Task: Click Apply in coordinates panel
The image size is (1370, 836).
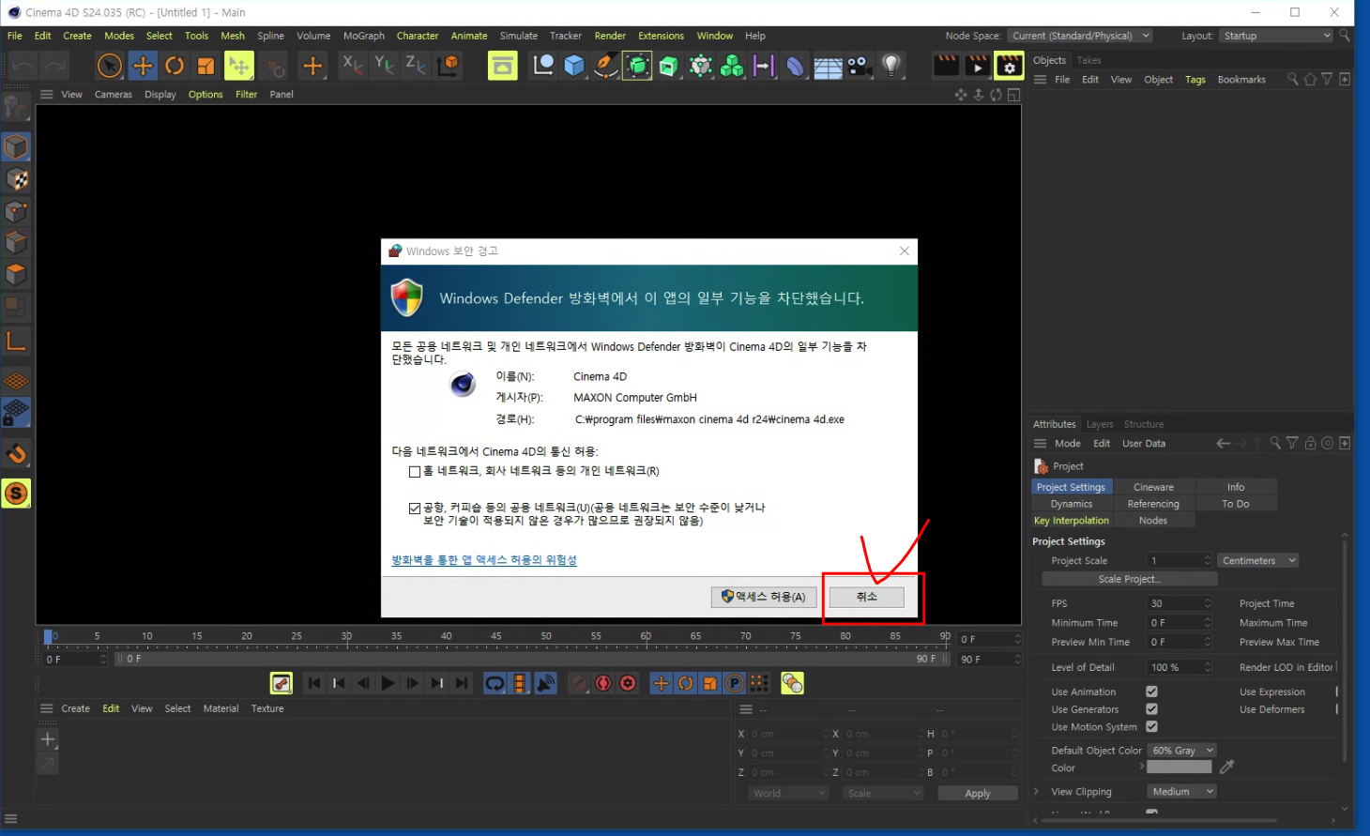Action: [978, 794]
